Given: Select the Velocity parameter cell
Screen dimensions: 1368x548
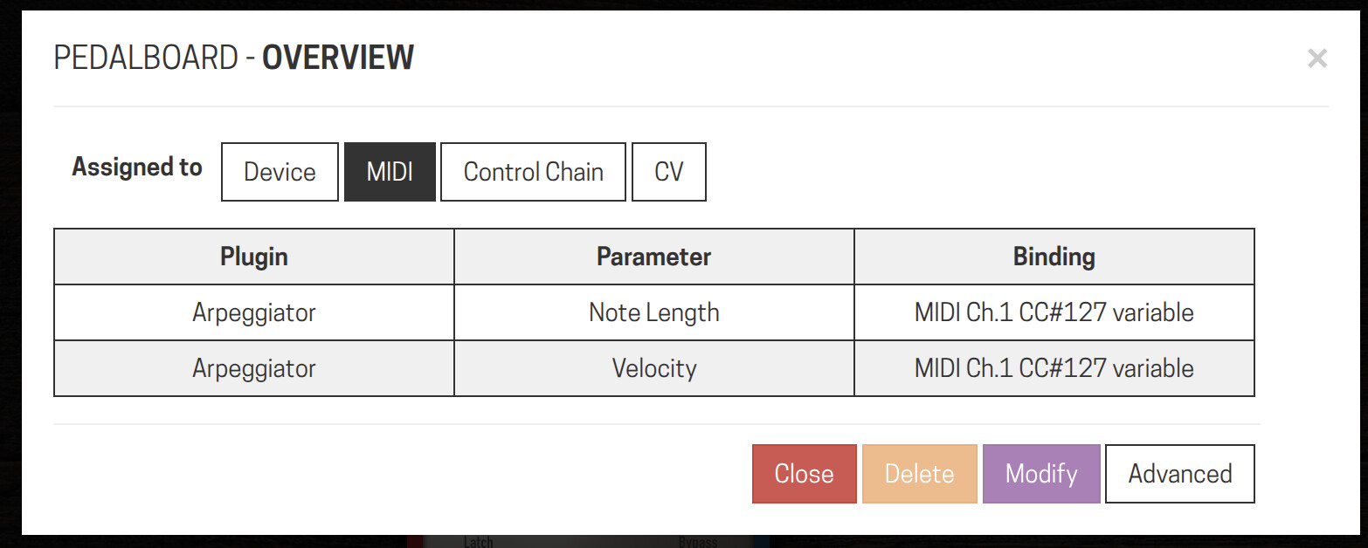Looking at the screenshot, I should (654, 368).
